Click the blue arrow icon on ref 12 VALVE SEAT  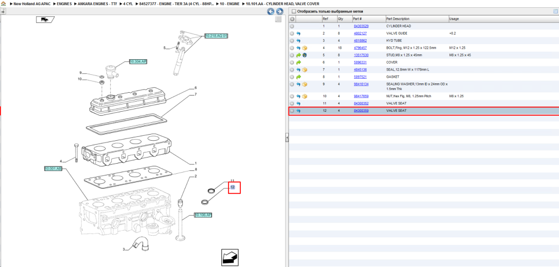[299, 111]
